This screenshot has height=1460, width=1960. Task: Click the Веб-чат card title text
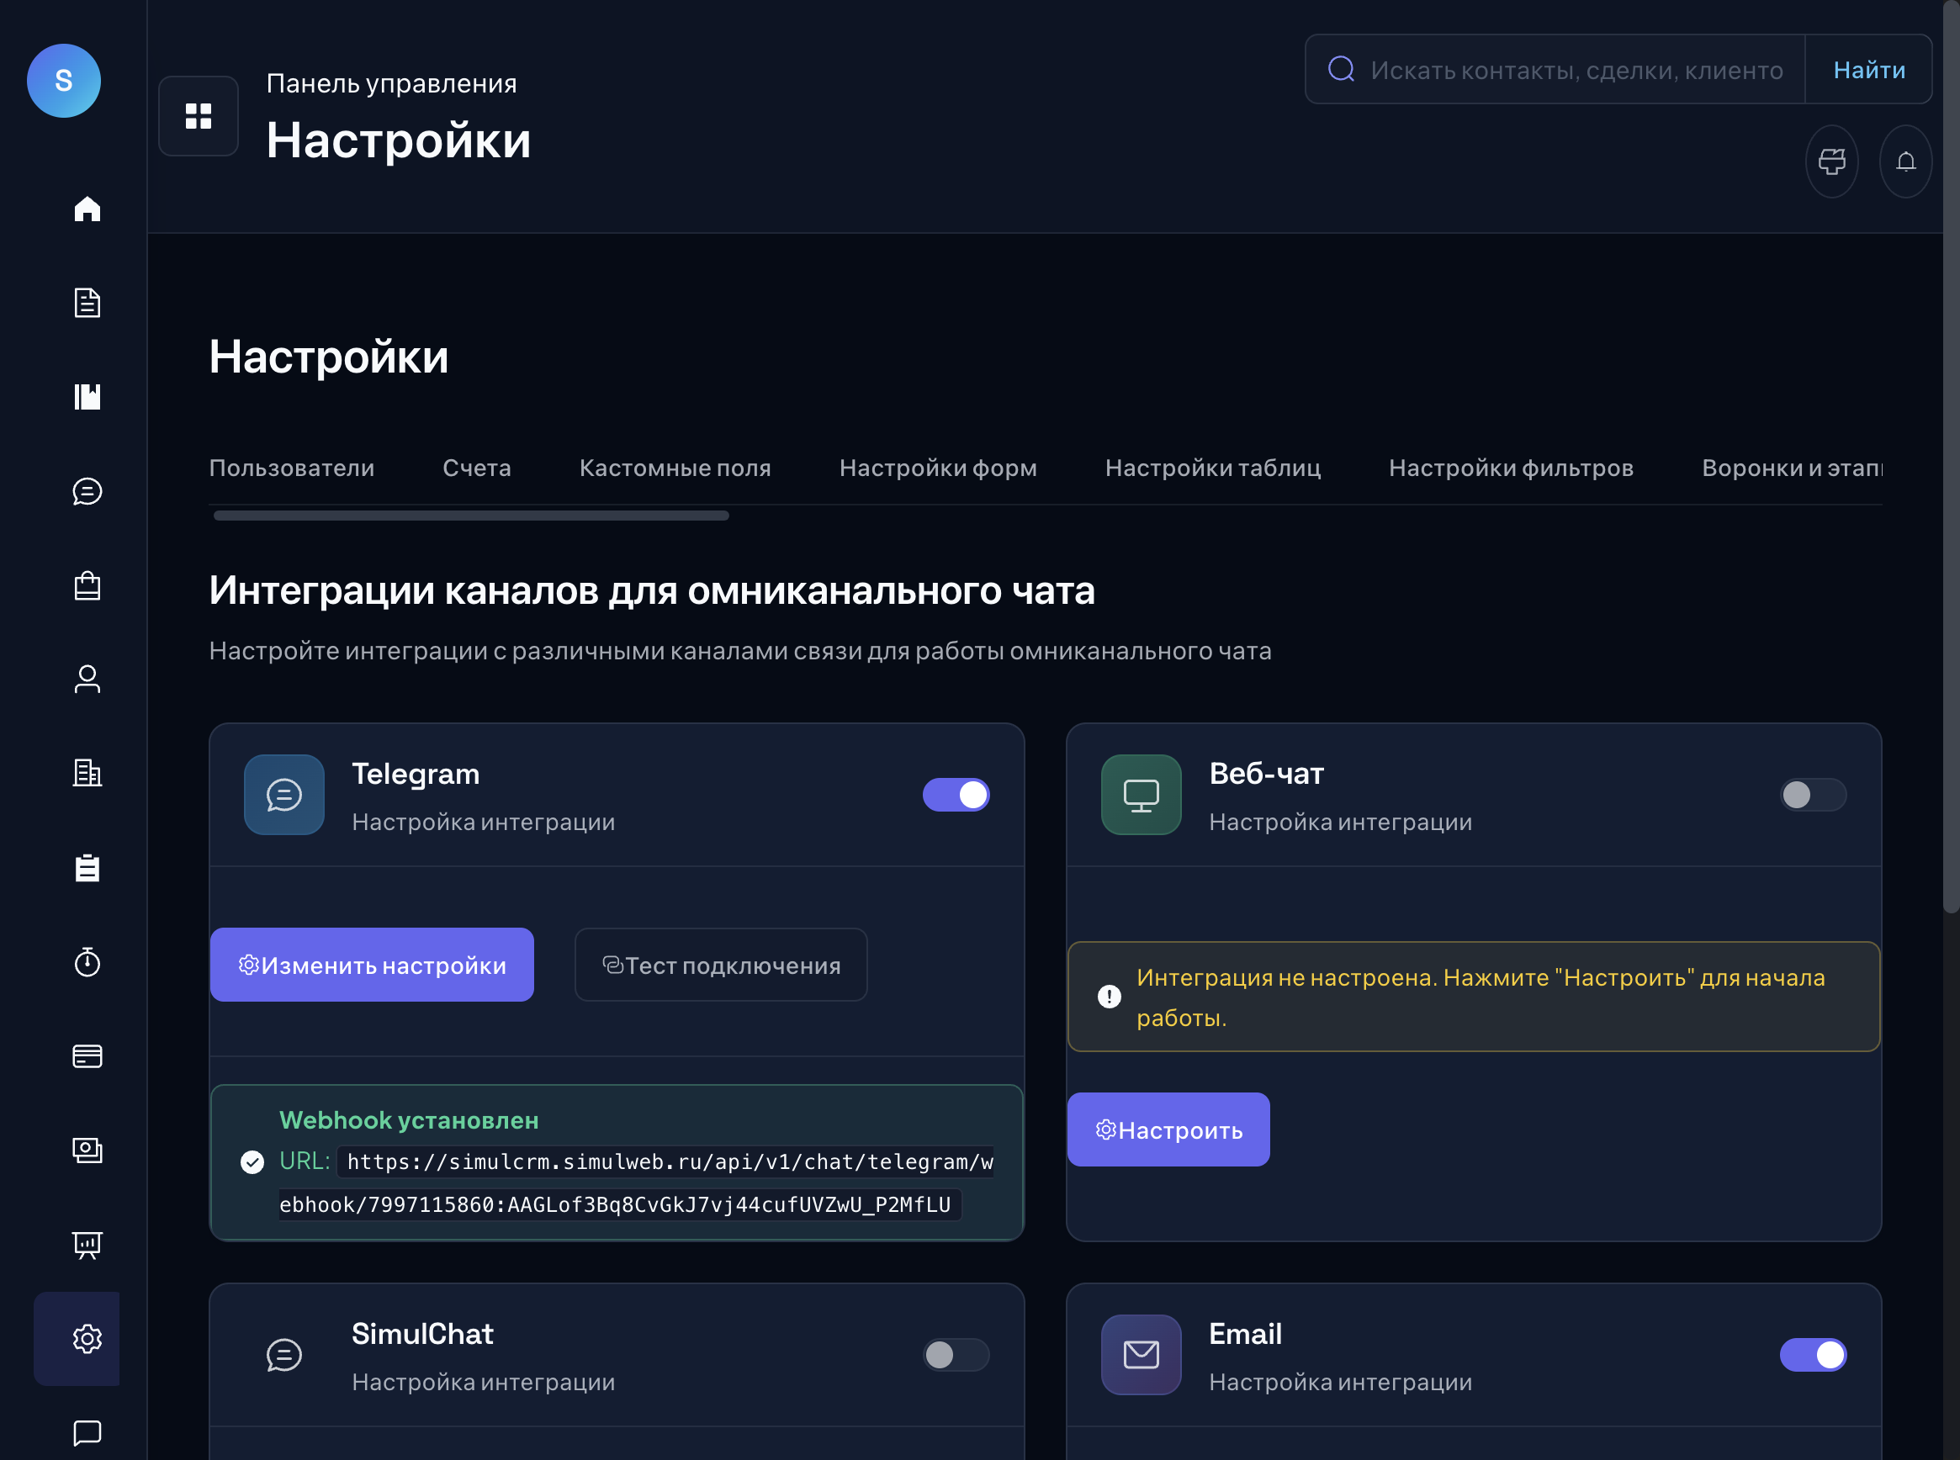[x=1266, y=773]
